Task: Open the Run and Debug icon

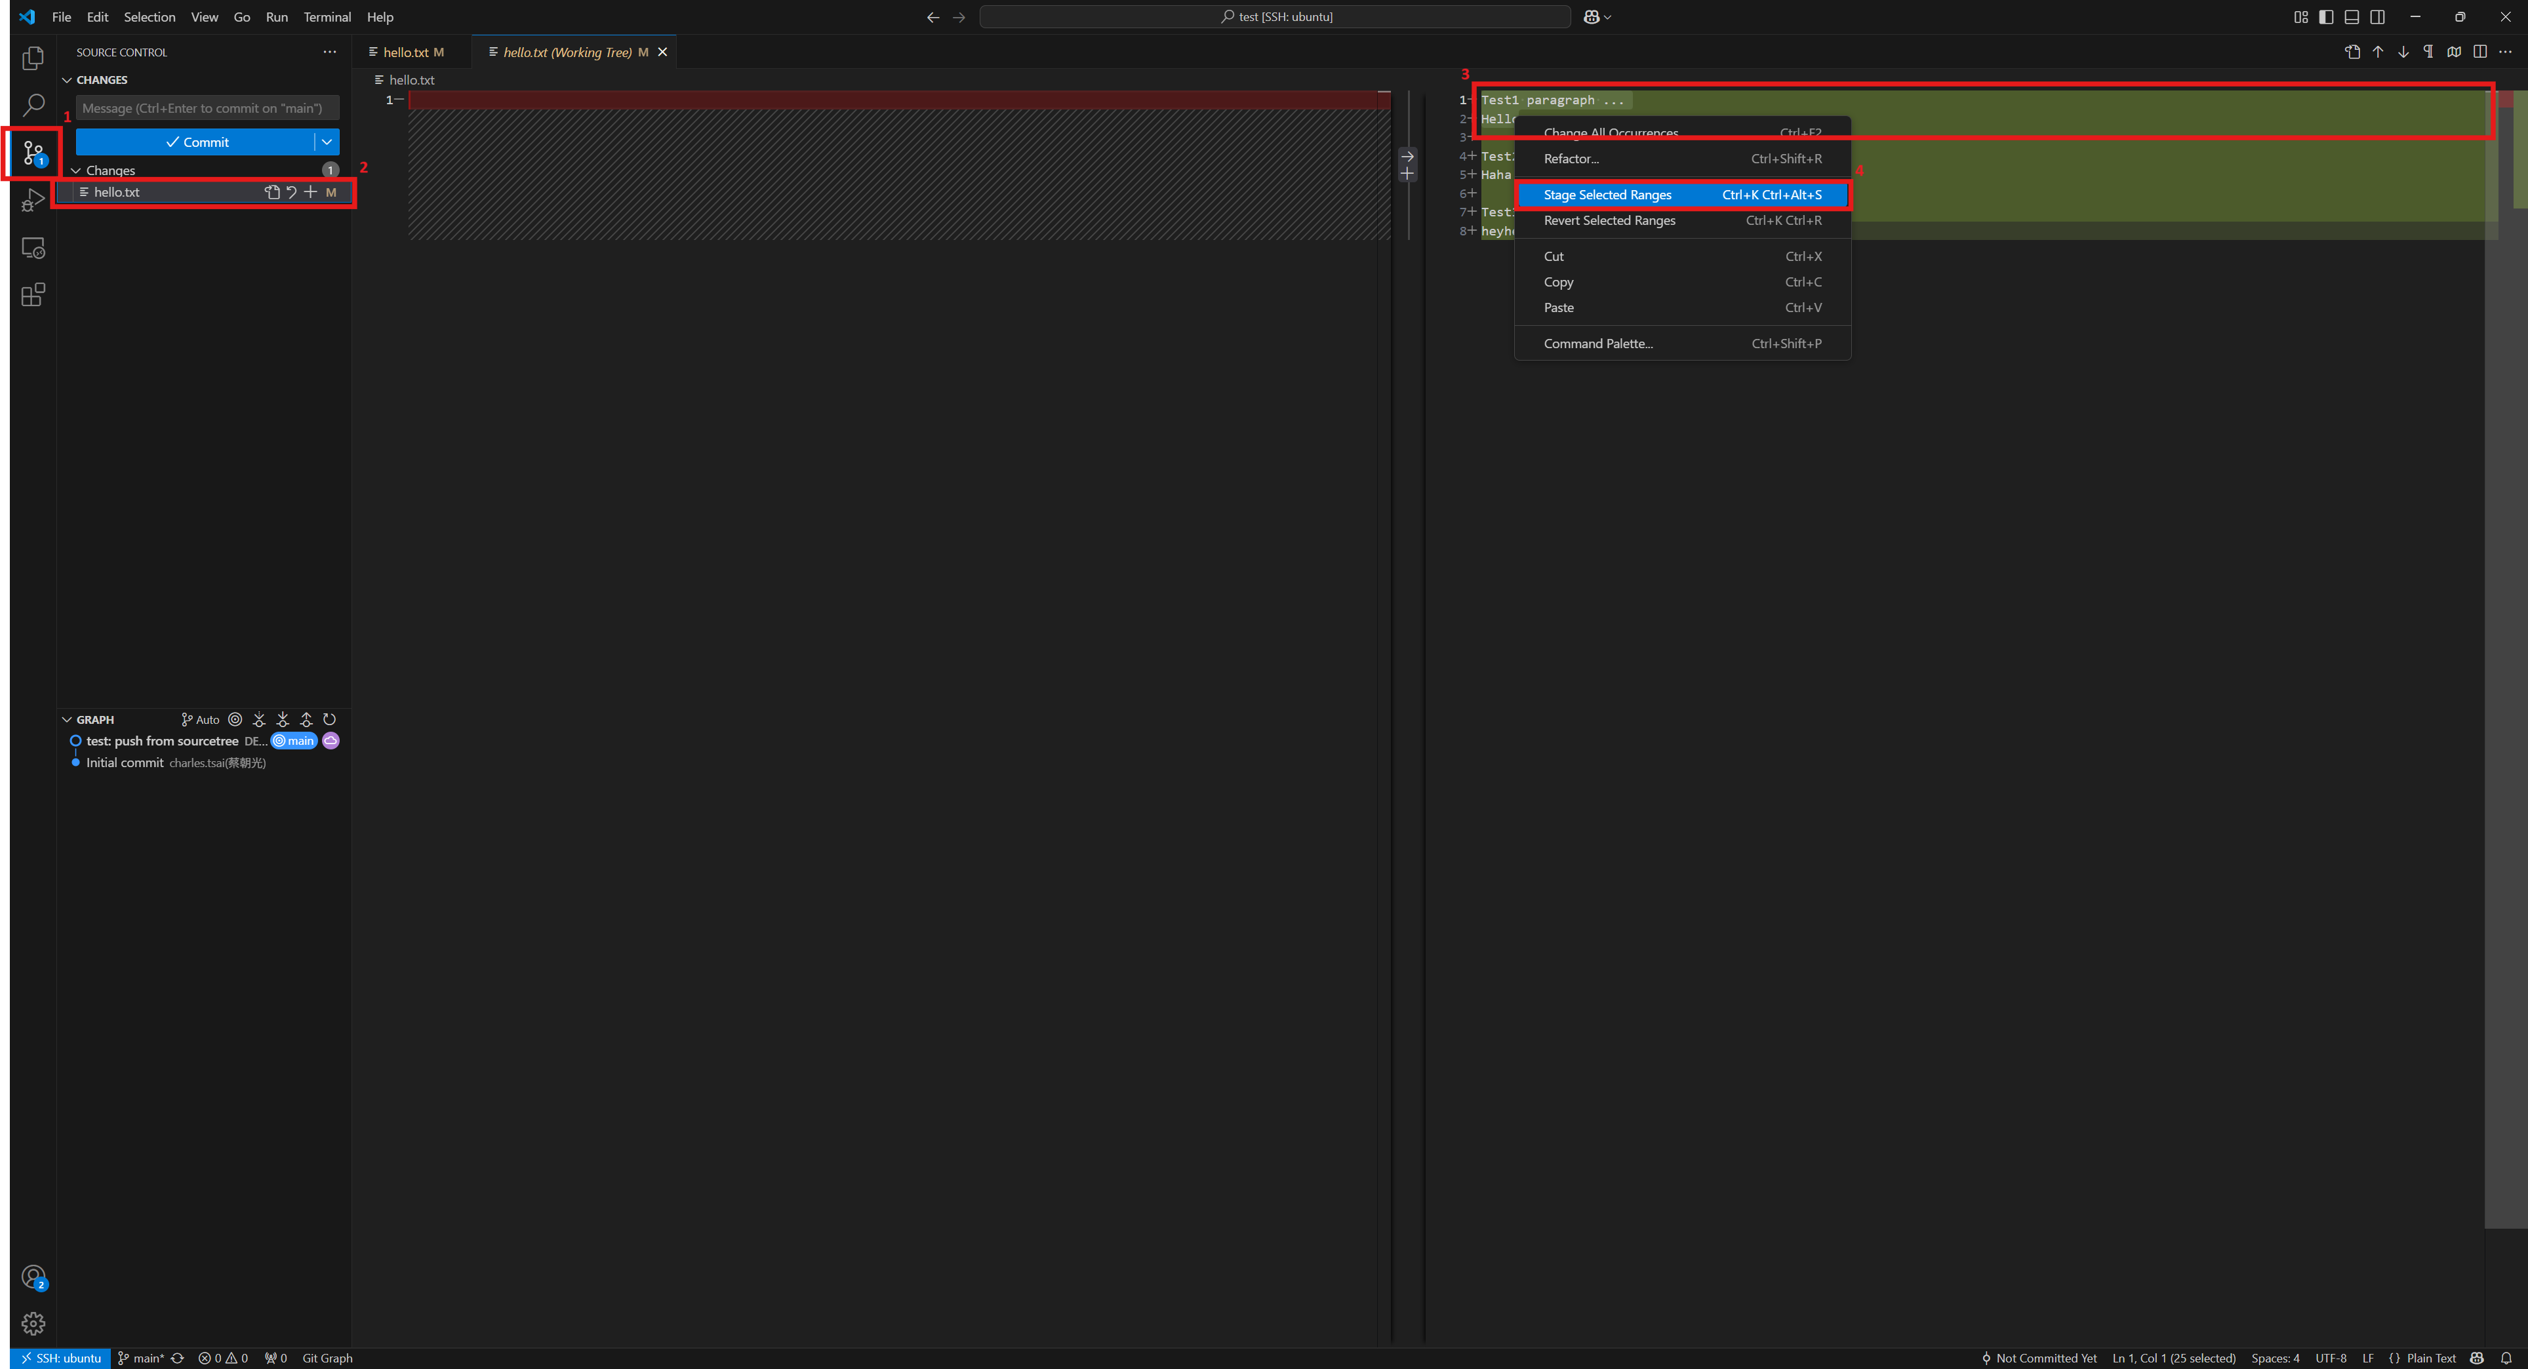Action: tap(33, 199)
